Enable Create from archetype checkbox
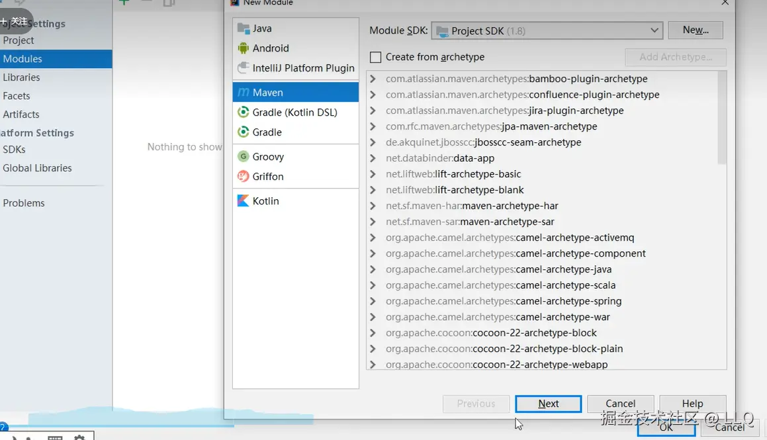The width and height of the screenshot is (767, 440). (x=376, y=57)
